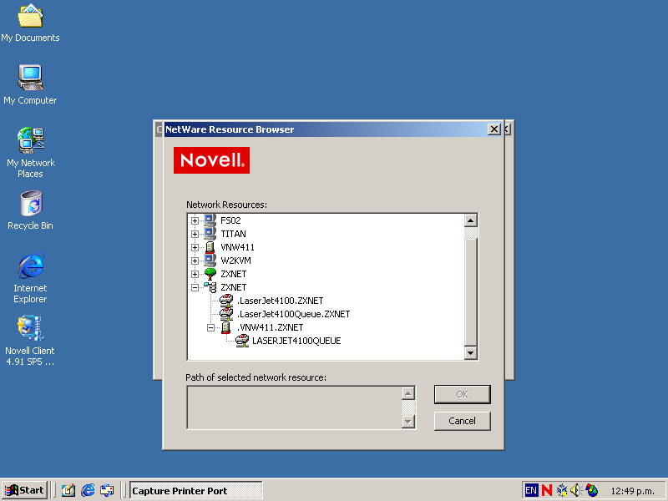The image size is (668, 501).
Task: Click the taskbar clock showing 12:49 p.m.
Action: pos(632,491)
